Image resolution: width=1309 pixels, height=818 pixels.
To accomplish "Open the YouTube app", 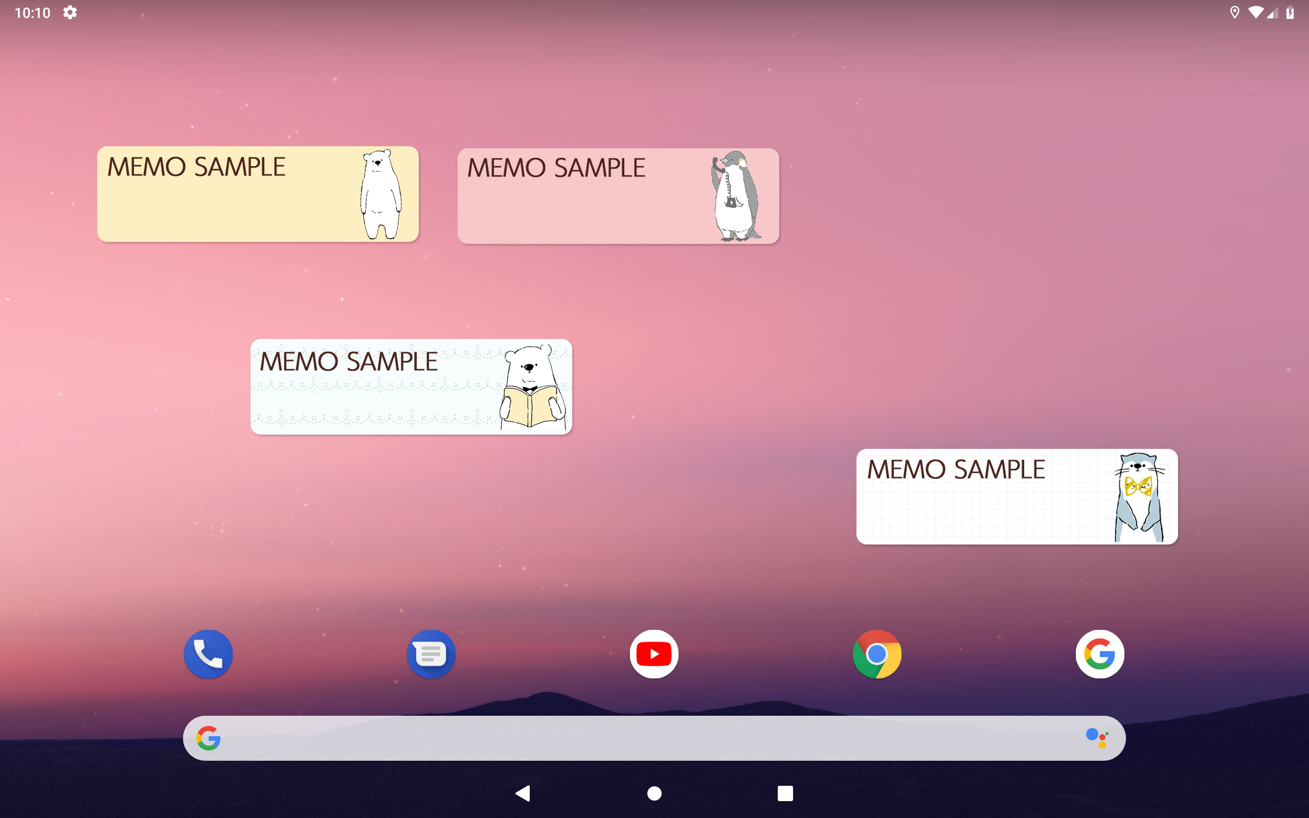I will pos(654,654).
